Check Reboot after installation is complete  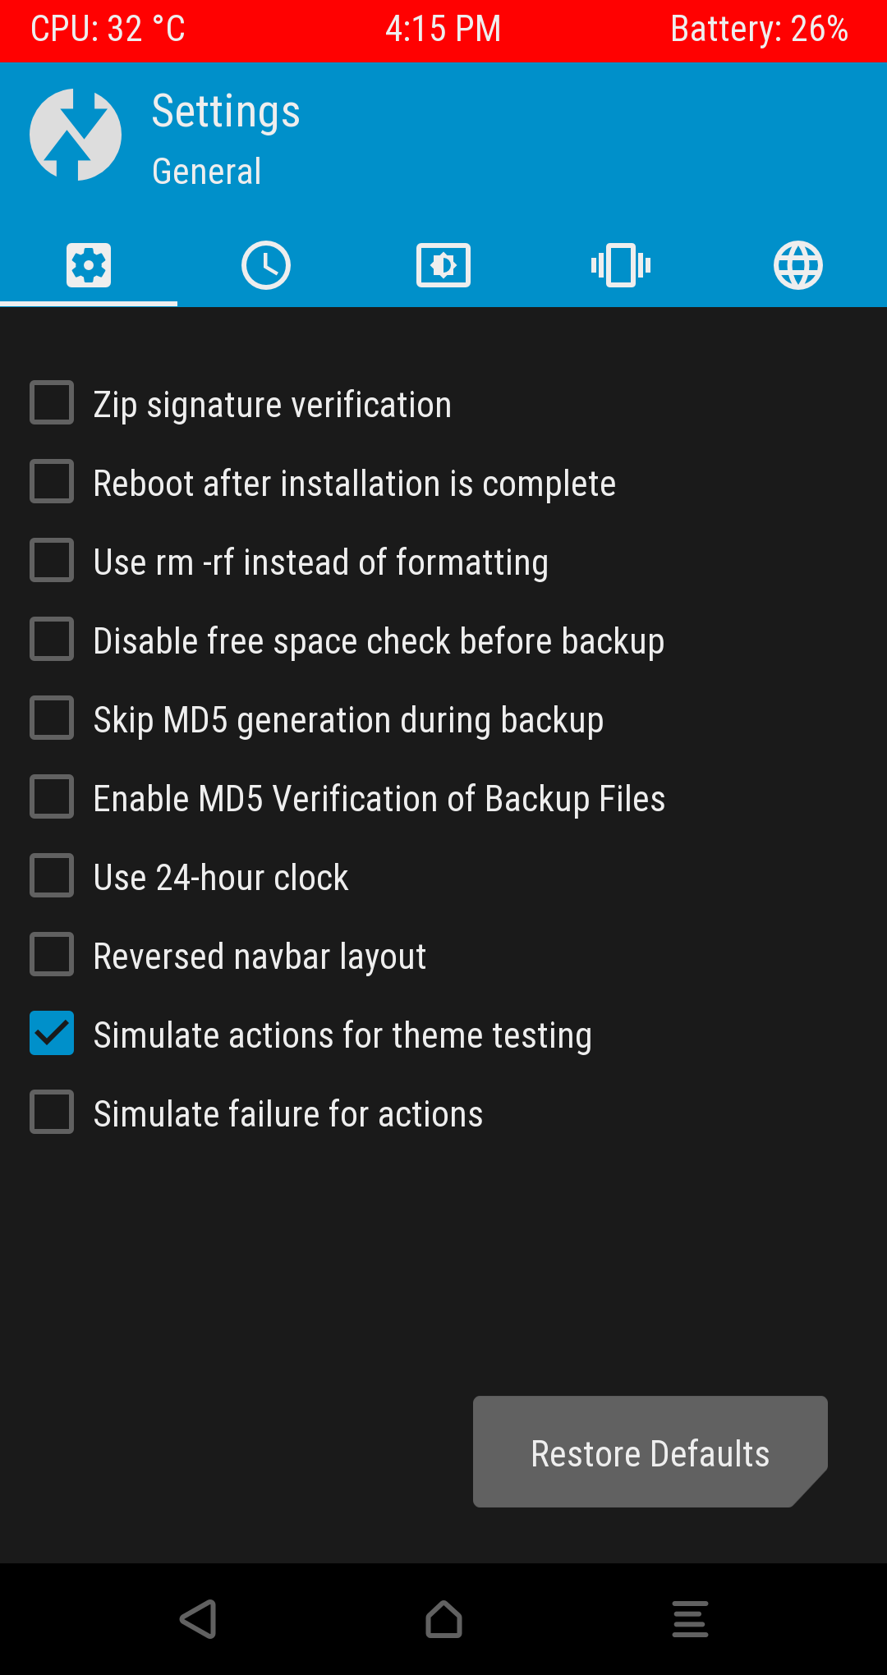point(52,481)
